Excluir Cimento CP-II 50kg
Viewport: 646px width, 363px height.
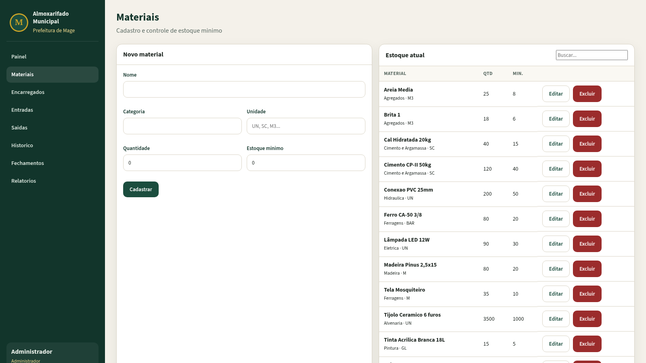587,169
